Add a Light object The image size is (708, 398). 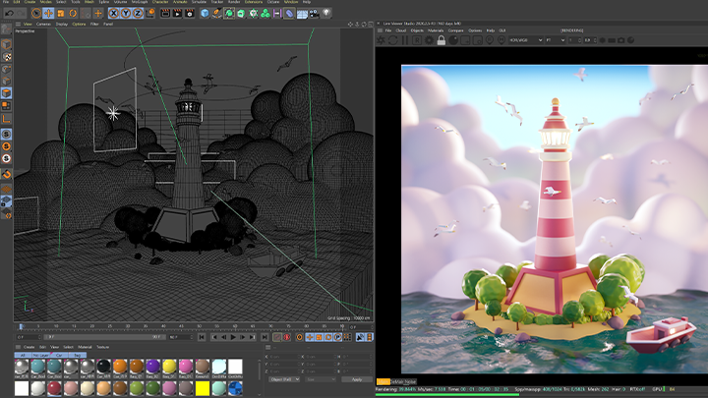click(x=326, y=14)
